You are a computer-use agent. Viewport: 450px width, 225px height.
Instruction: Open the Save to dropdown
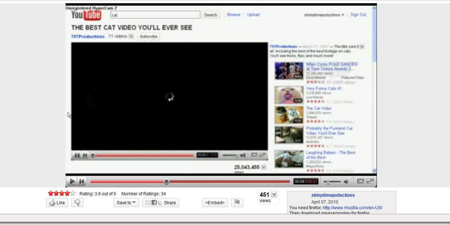point(126,202)
